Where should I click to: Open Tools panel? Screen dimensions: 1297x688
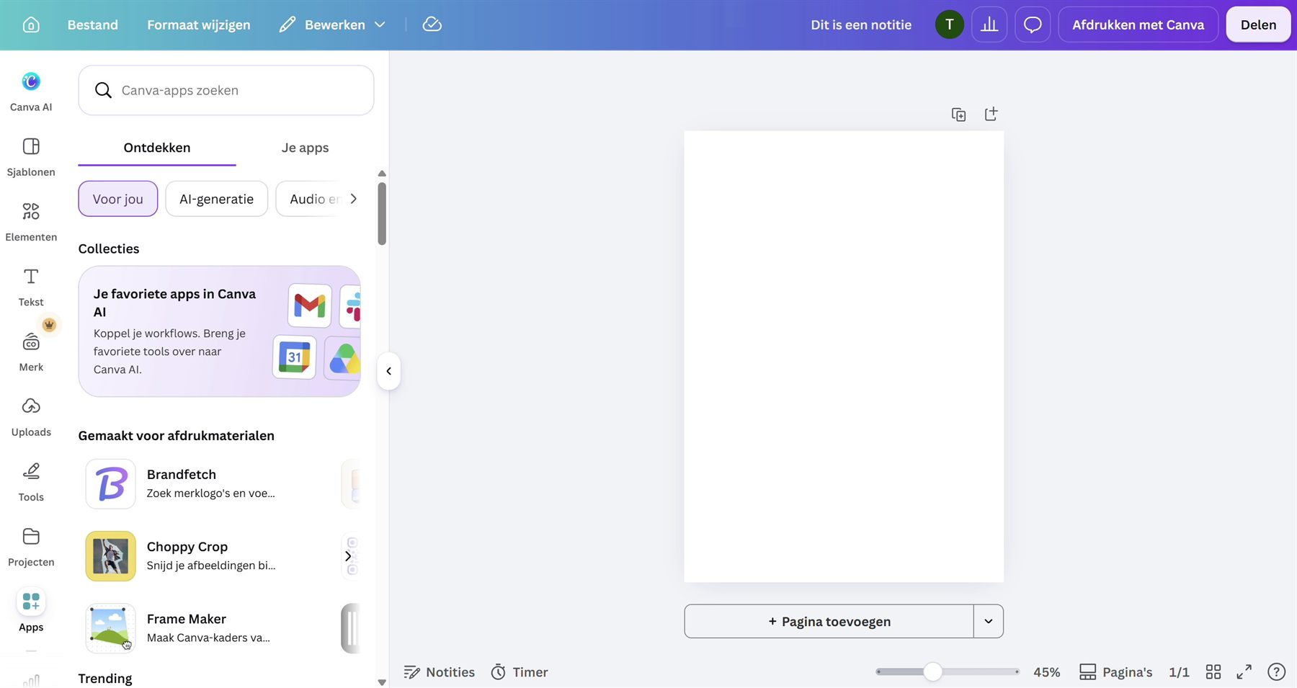click(31, 481)
